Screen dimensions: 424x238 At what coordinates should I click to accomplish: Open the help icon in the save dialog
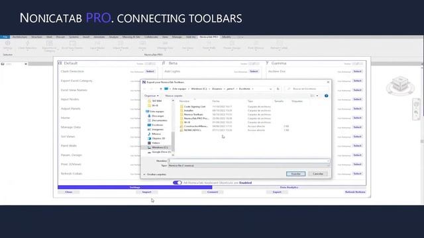click(x=327, y=96)
